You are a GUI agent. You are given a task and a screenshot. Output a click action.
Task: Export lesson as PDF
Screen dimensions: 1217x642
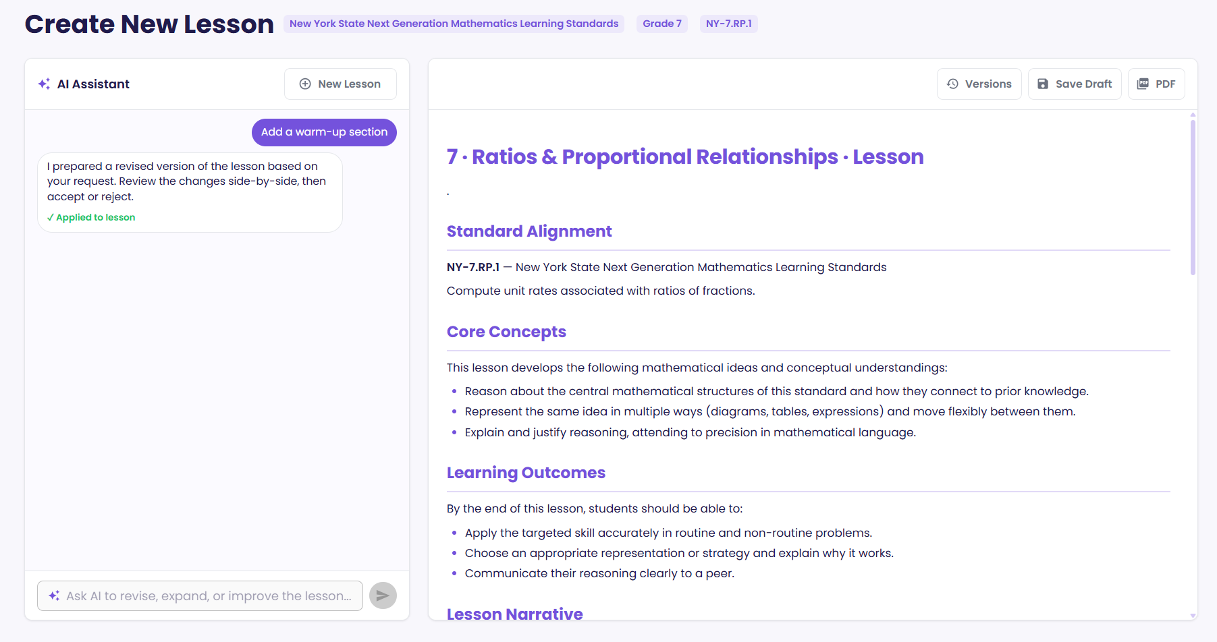click(x=1156, y=84)
